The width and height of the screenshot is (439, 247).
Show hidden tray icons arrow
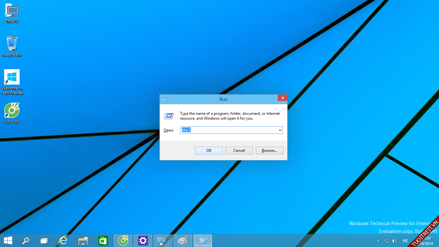(x=378, y=241)
